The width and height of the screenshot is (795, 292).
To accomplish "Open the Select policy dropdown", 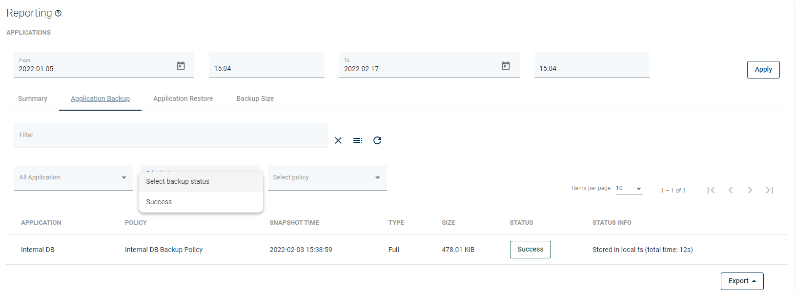I will (327, 177).
